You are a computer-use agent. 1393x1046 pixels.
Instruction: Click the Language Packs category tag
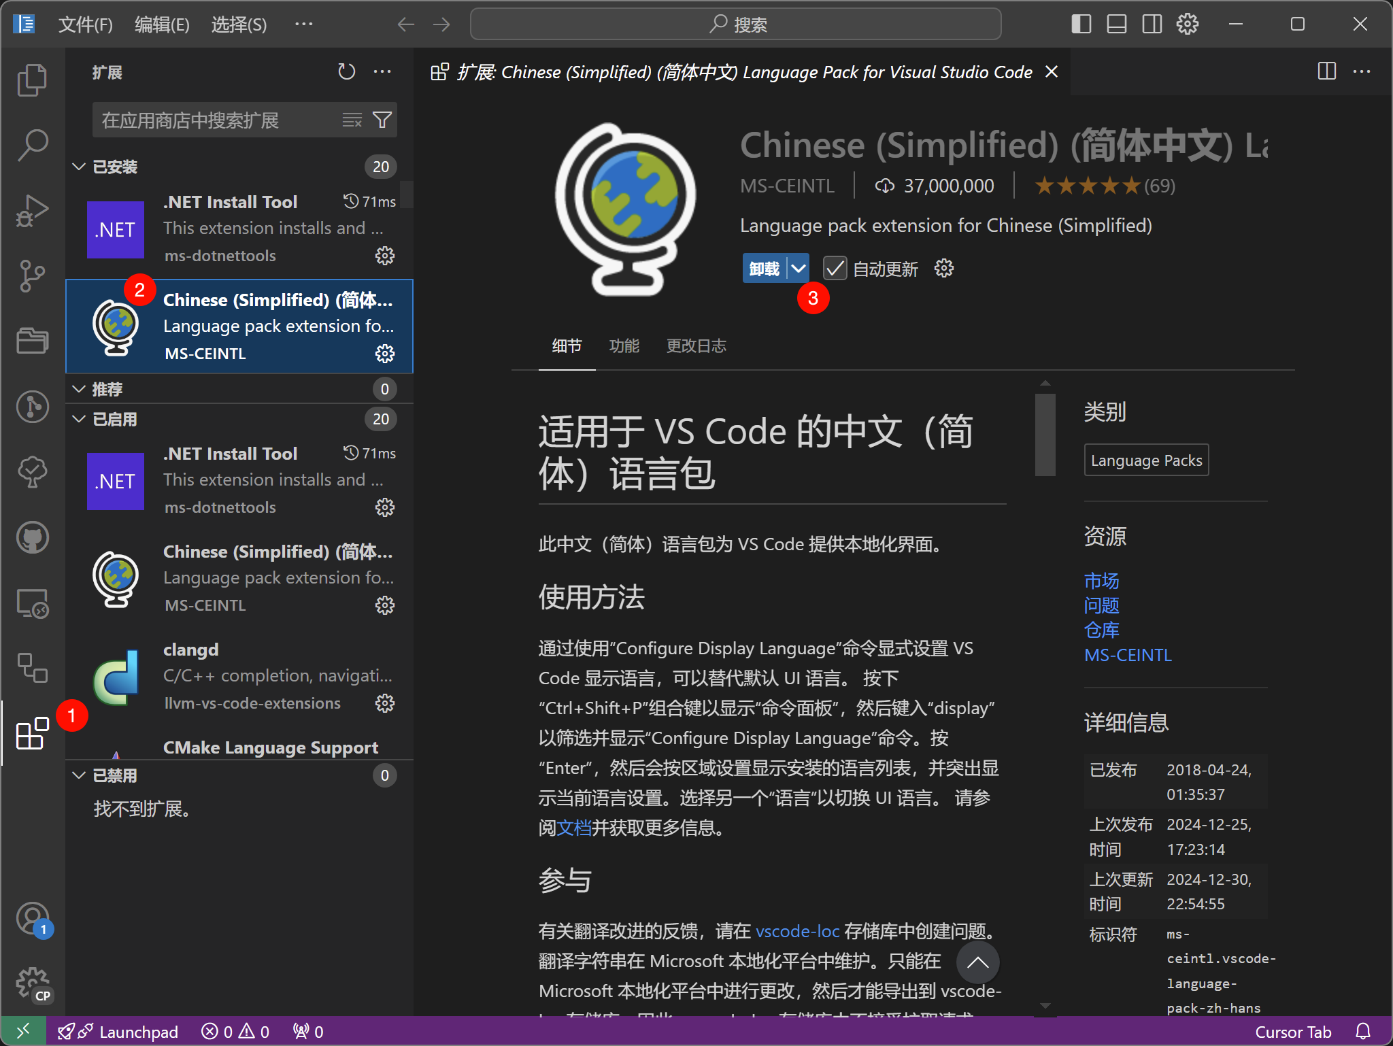click(x=1146, y=460)
